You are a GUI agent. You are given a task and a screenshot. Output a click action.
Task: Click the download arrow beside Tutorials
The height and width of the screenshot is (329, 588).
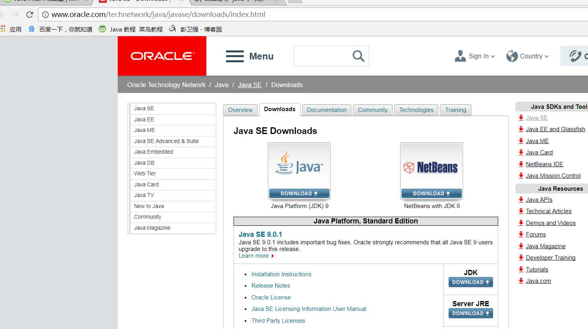pos(521,269)
